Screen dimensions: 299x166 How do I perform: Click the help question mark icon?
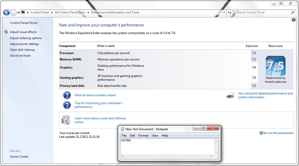[x=293, y=20]
